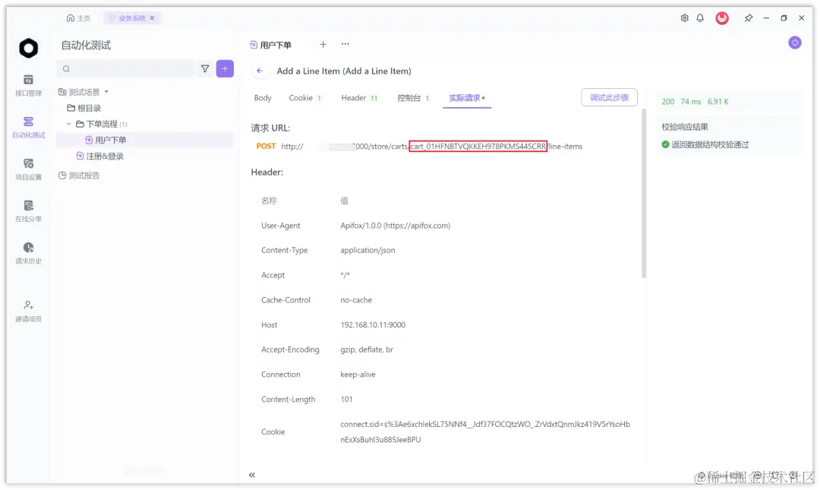The width and height of the screenshot is (820, 490).
Task: Click the 调试此步骤 button
Action: point(609,97)
